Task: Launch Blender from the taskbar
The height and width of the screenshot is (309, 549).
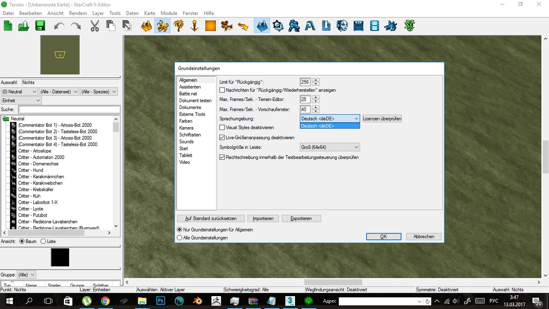Action: point(198,301)
